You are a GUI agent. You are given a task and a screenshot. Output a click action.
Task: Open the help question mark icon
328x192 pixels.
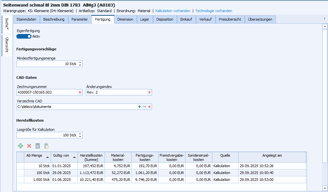[x=324, y=19]
